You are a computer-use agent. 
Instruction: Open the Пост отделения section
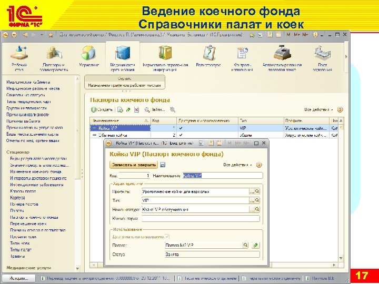coord(323,59)
